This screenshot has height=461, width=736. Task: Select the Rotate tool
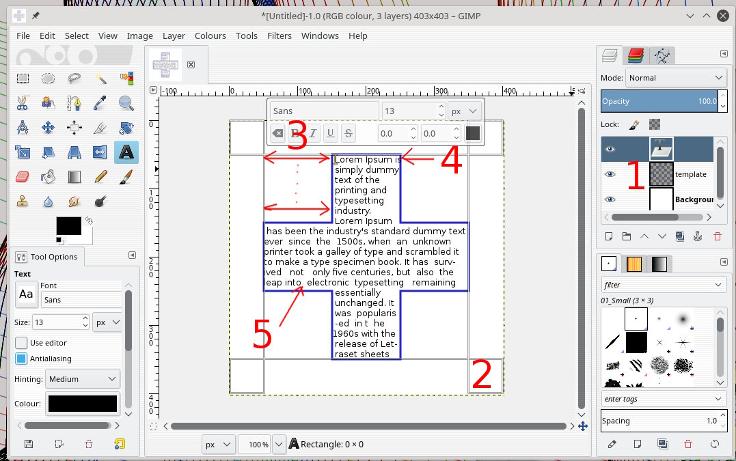[126, 128]
